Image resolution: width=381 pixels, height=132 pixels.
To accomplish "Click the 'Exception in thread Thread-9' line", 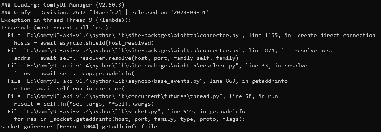I will pyautogui.click(x=66, y=20).
